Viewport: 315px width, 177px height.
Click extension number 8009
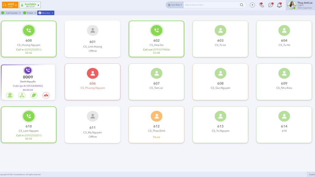[x=28, y=77]
